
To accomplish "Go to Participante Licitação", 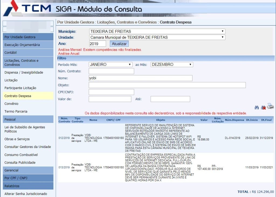I will 20,88.
